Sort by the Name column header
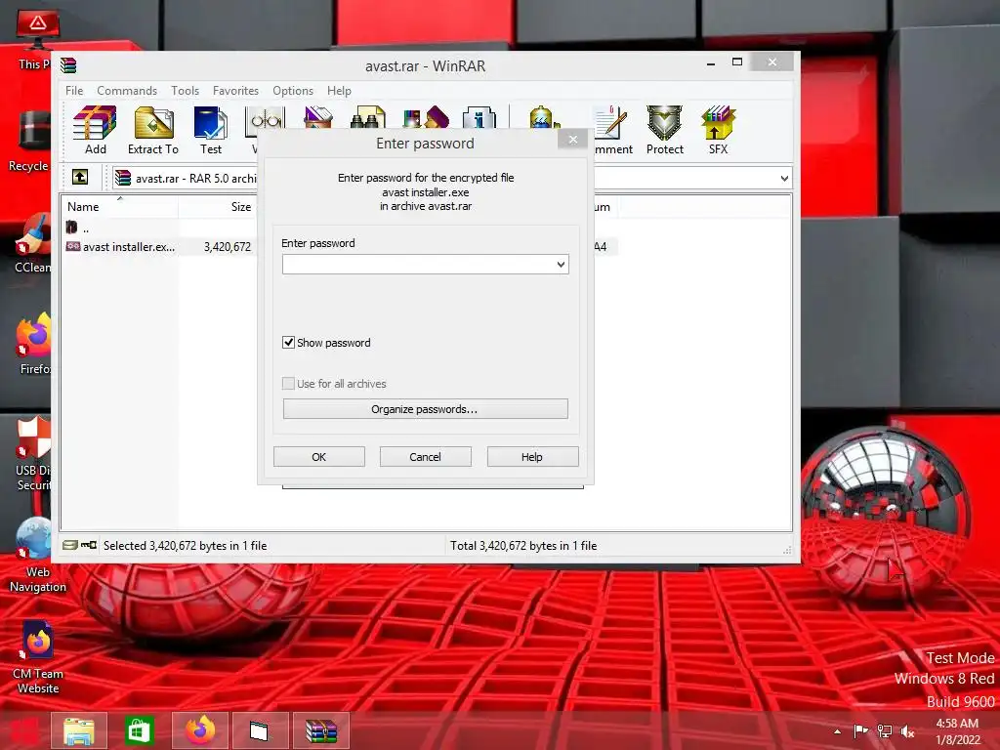This screenshot has width=1000, height=750. pyautogui.click(x=119, y=207)
